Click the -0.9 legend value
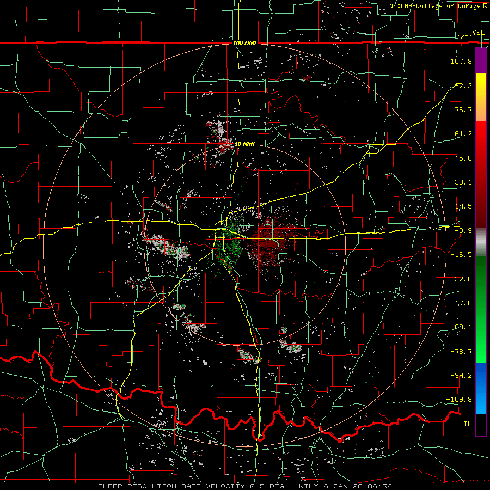This screenshot has width=490, height=490. click(x=463, y=231)
